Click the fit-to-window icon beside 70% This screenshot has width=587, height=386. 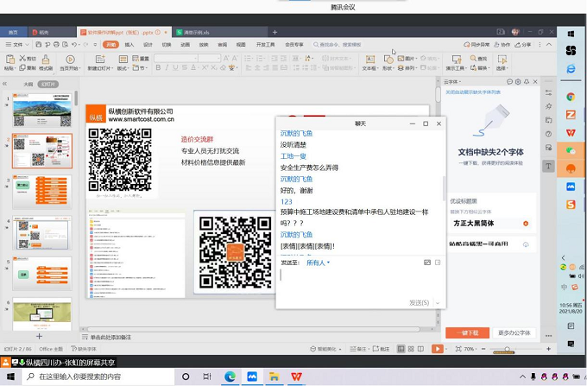(458, 349)
